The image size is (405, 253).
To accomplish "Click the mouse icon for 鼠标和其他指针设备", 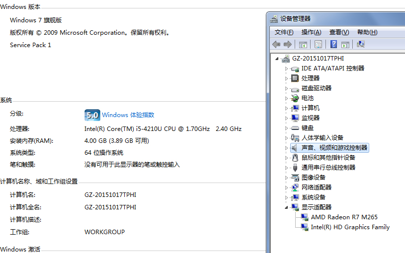I will (x=295, y=158).
